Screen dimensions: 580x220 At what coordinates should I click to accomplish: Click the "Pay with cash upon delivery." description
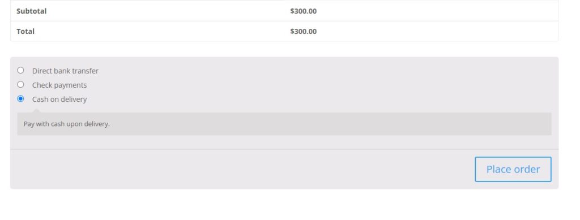click(x=67, y=124)
